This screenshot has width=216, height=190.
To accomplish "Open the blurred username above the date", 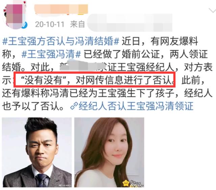I will (61, 9).
